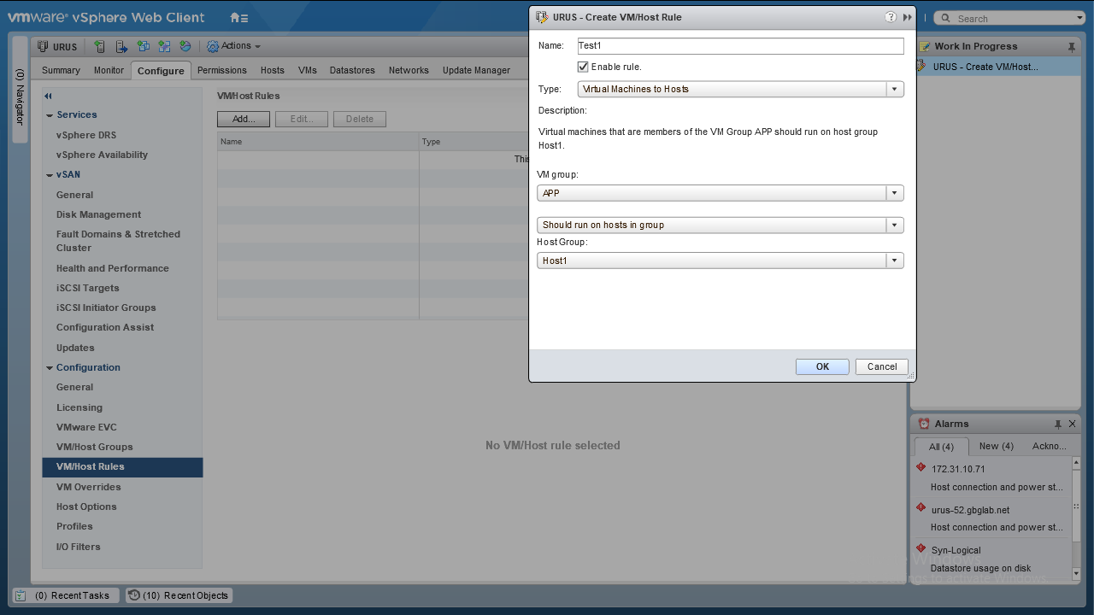Screen dimensions: 1094x615
Task: Click the Name column header
Action: (318, 142)
